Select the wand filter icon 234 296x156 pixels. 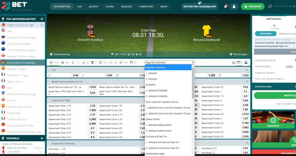123,62
